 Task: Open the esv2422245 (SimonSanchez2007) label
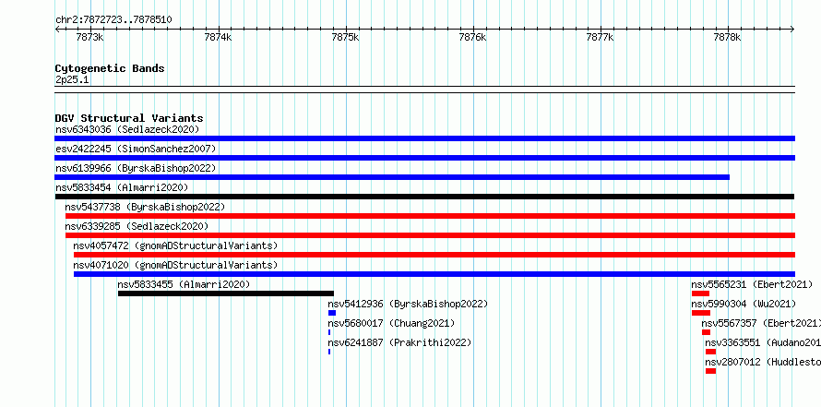(136, 149)
